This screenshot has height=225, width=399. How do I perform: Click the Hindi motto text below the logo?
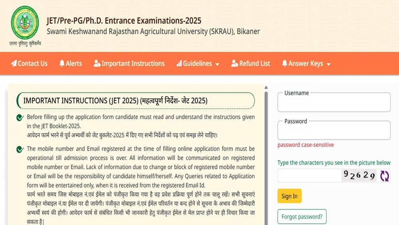tap(25, 44)
